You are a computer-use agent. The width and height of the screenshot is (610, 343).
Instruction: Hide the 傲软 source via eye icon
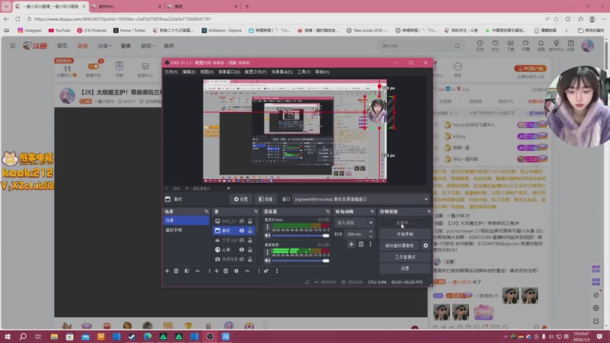pyautogui.click(x=242, y=231)
